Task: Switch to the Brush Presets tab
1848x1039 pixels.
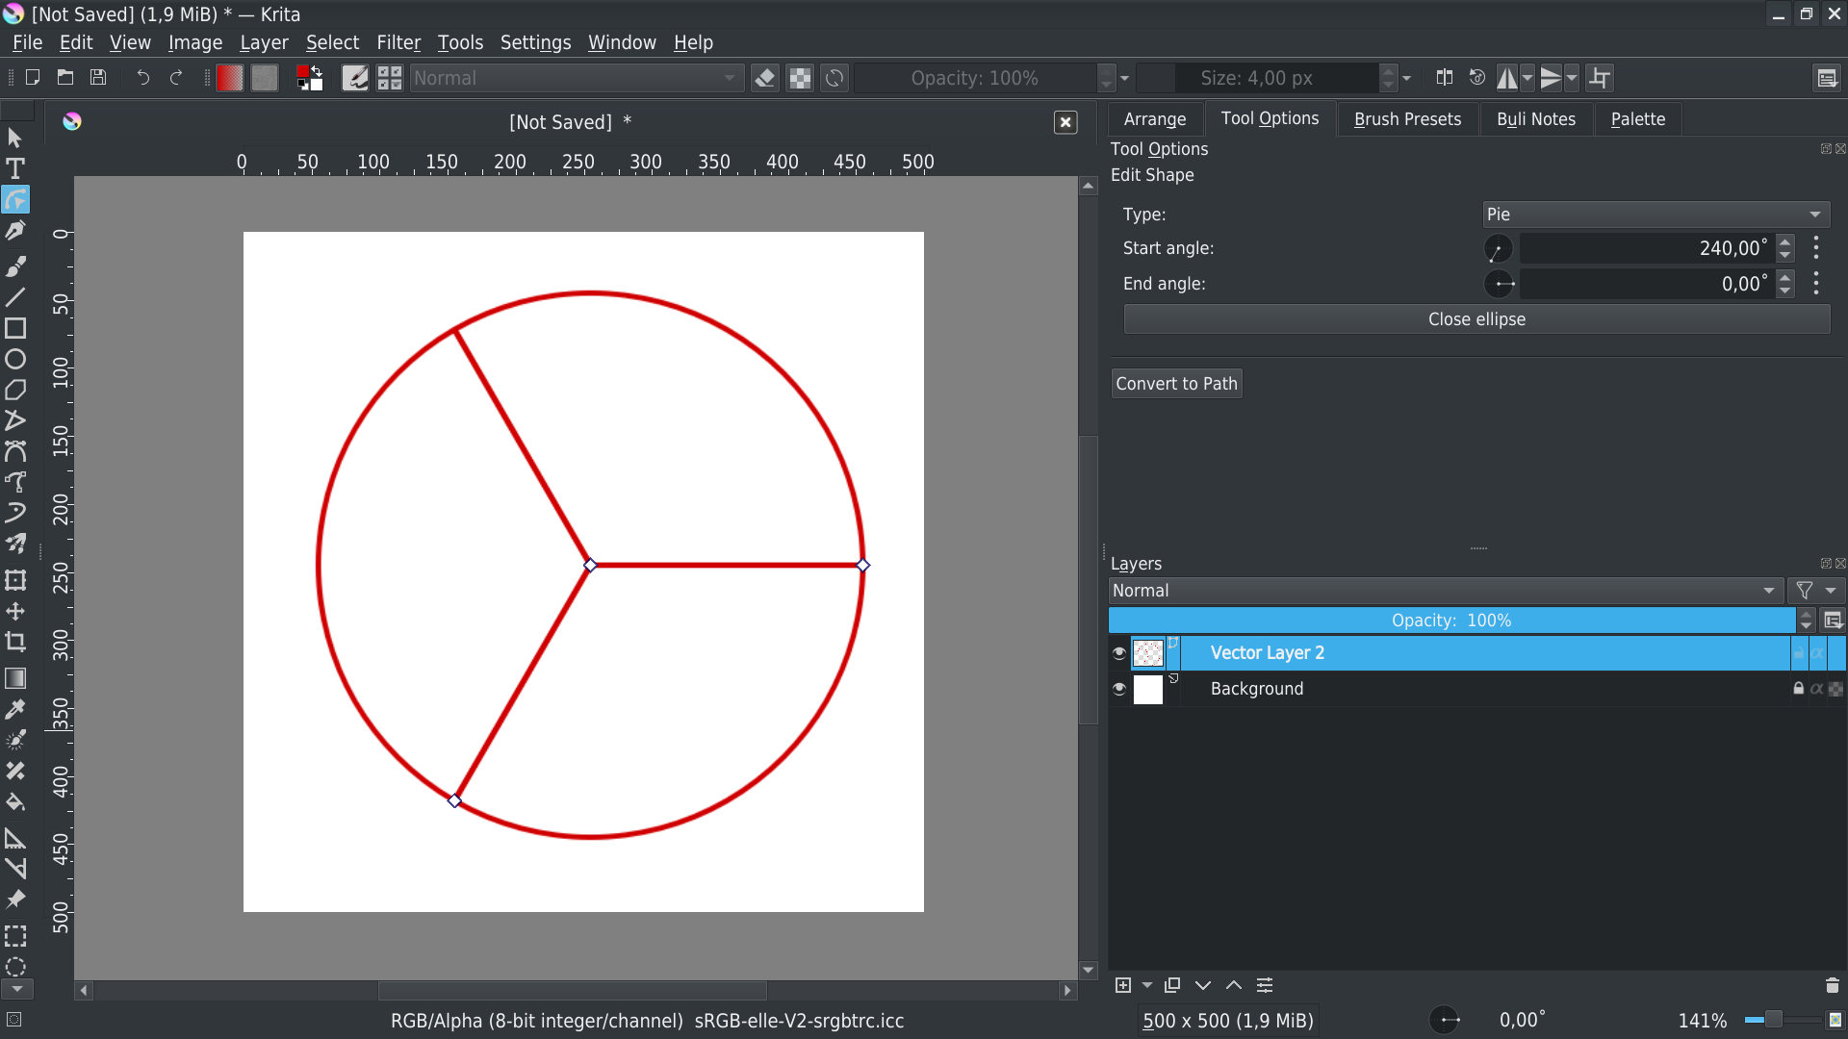Action: [x=1407, y=119]
